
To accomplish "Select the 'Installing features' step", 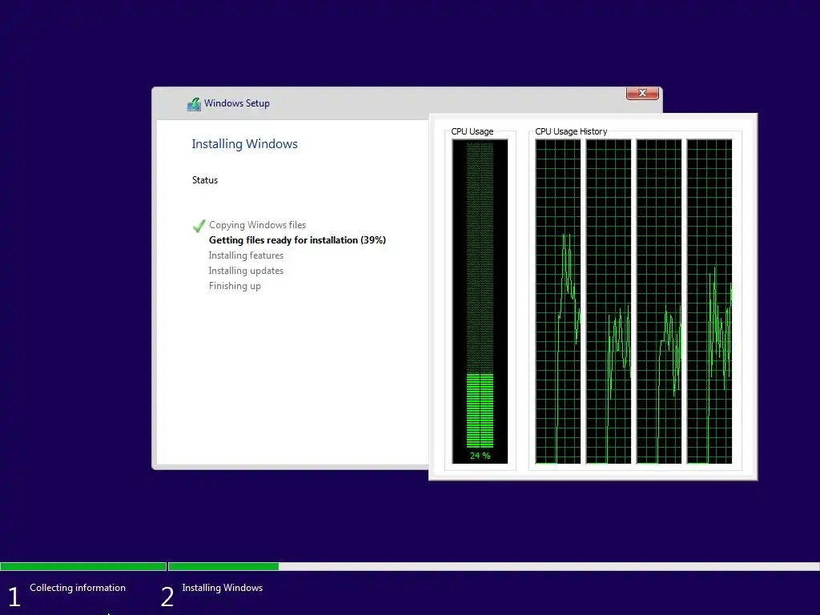I will (246, 255).
